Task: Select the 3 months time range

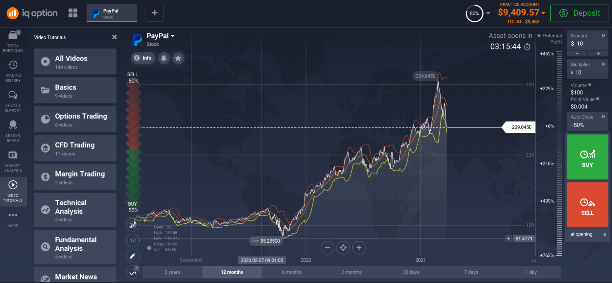Action: 351,272
